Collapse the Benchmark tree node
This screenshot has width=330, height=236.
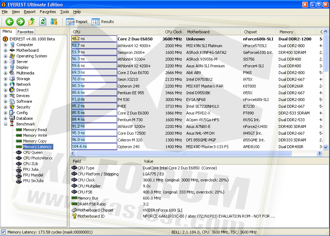5,124
